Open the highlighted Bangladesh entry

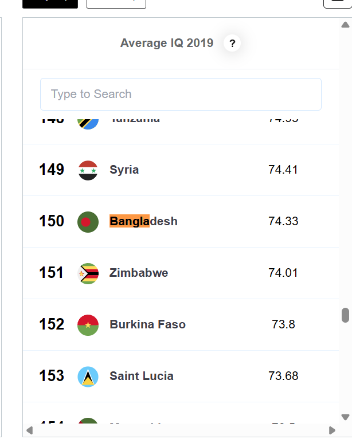pos(143,221)
